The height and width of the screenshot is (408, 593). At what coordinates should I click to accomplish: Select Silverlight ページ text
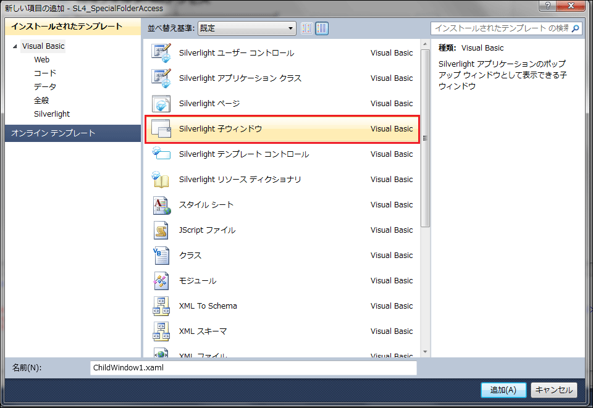(209, 104)
